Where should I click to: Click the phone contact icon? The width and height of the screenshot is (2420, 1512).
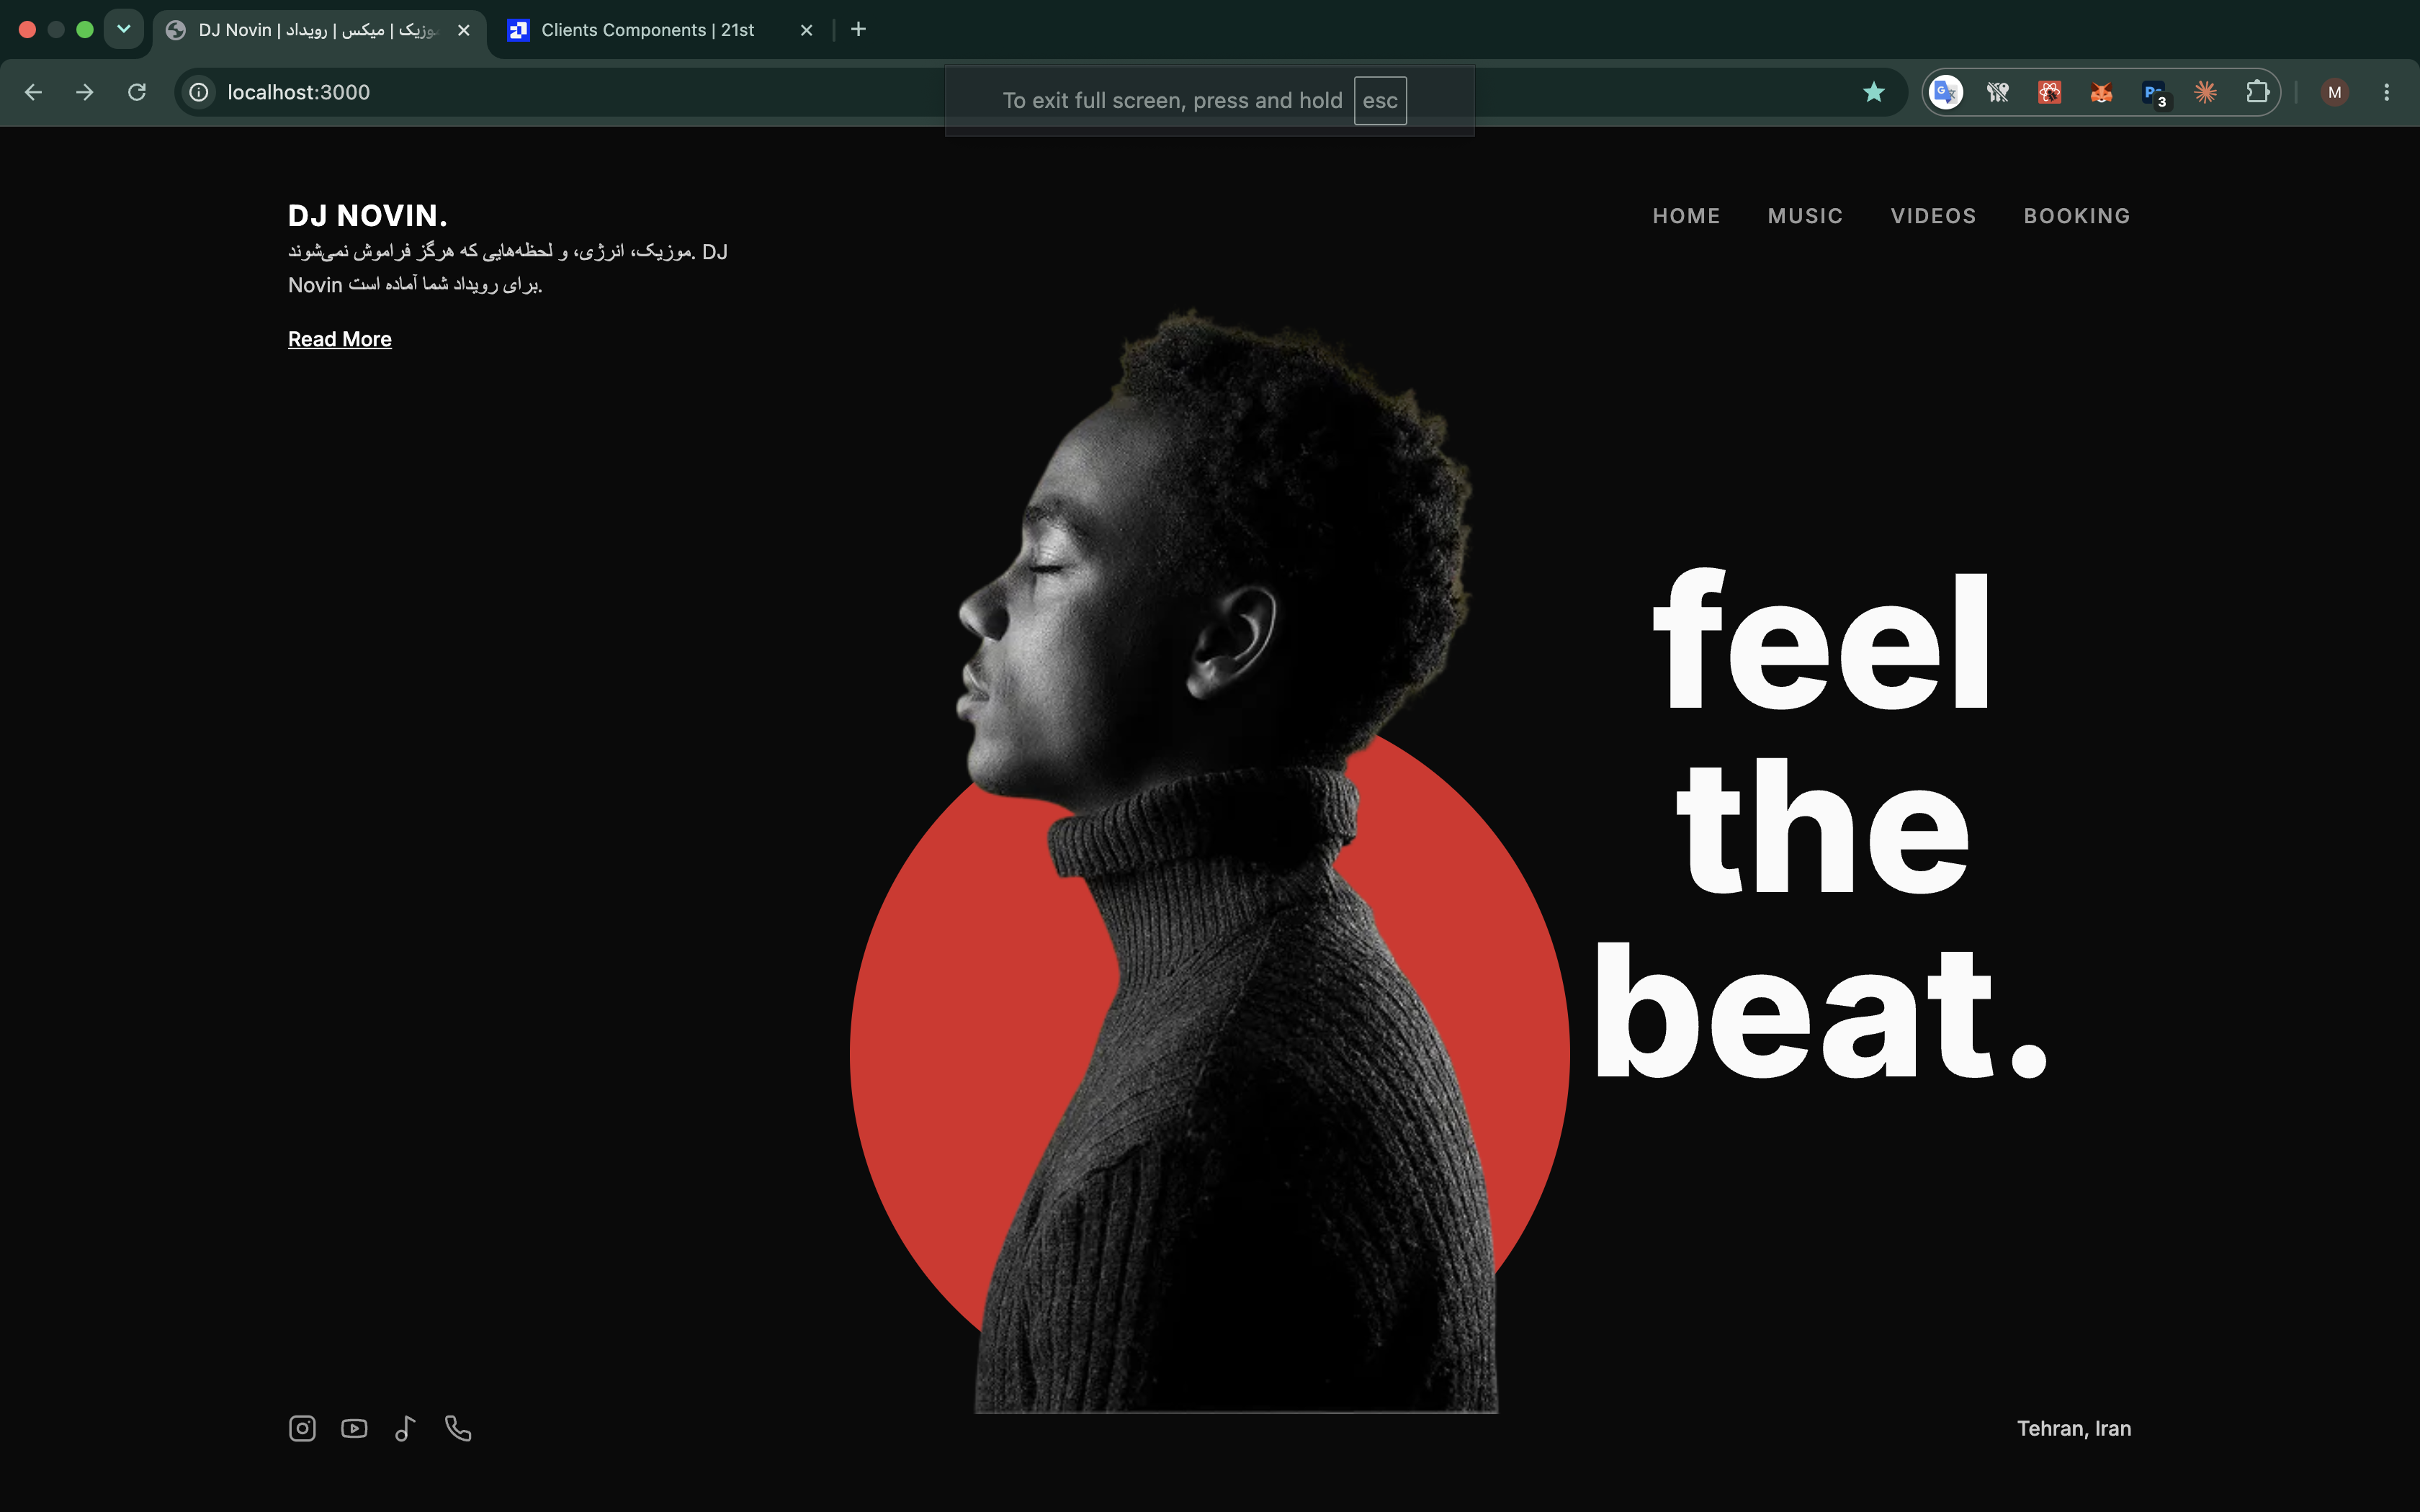[x=458, y=1428]
